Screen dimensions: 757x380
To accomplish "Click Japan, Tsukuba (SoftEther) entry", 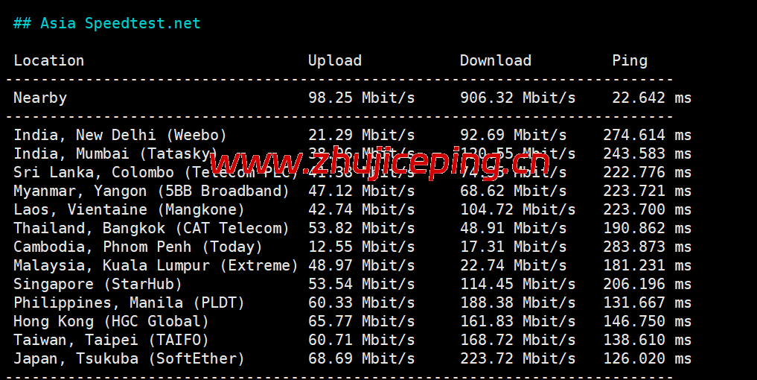I will pos(129,358).
